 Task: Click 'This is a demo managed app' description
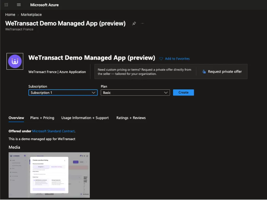pos(42,139)
